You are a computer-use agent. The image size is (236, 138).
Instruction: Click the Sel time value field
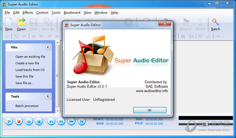click(x=154, y=120)
